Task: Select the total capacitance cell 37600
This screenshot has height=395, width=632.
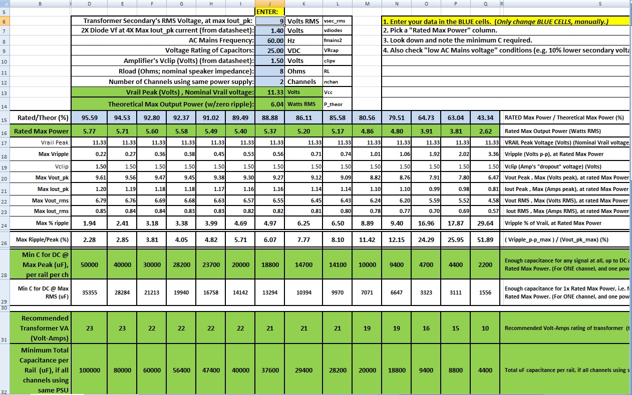Action: click(270, 370)
